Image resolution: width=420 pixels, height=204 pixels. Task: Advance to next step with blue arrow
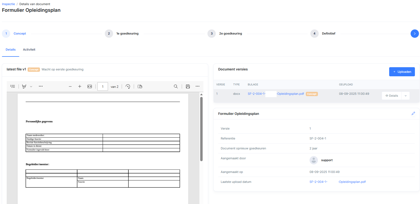coord(414,33)
